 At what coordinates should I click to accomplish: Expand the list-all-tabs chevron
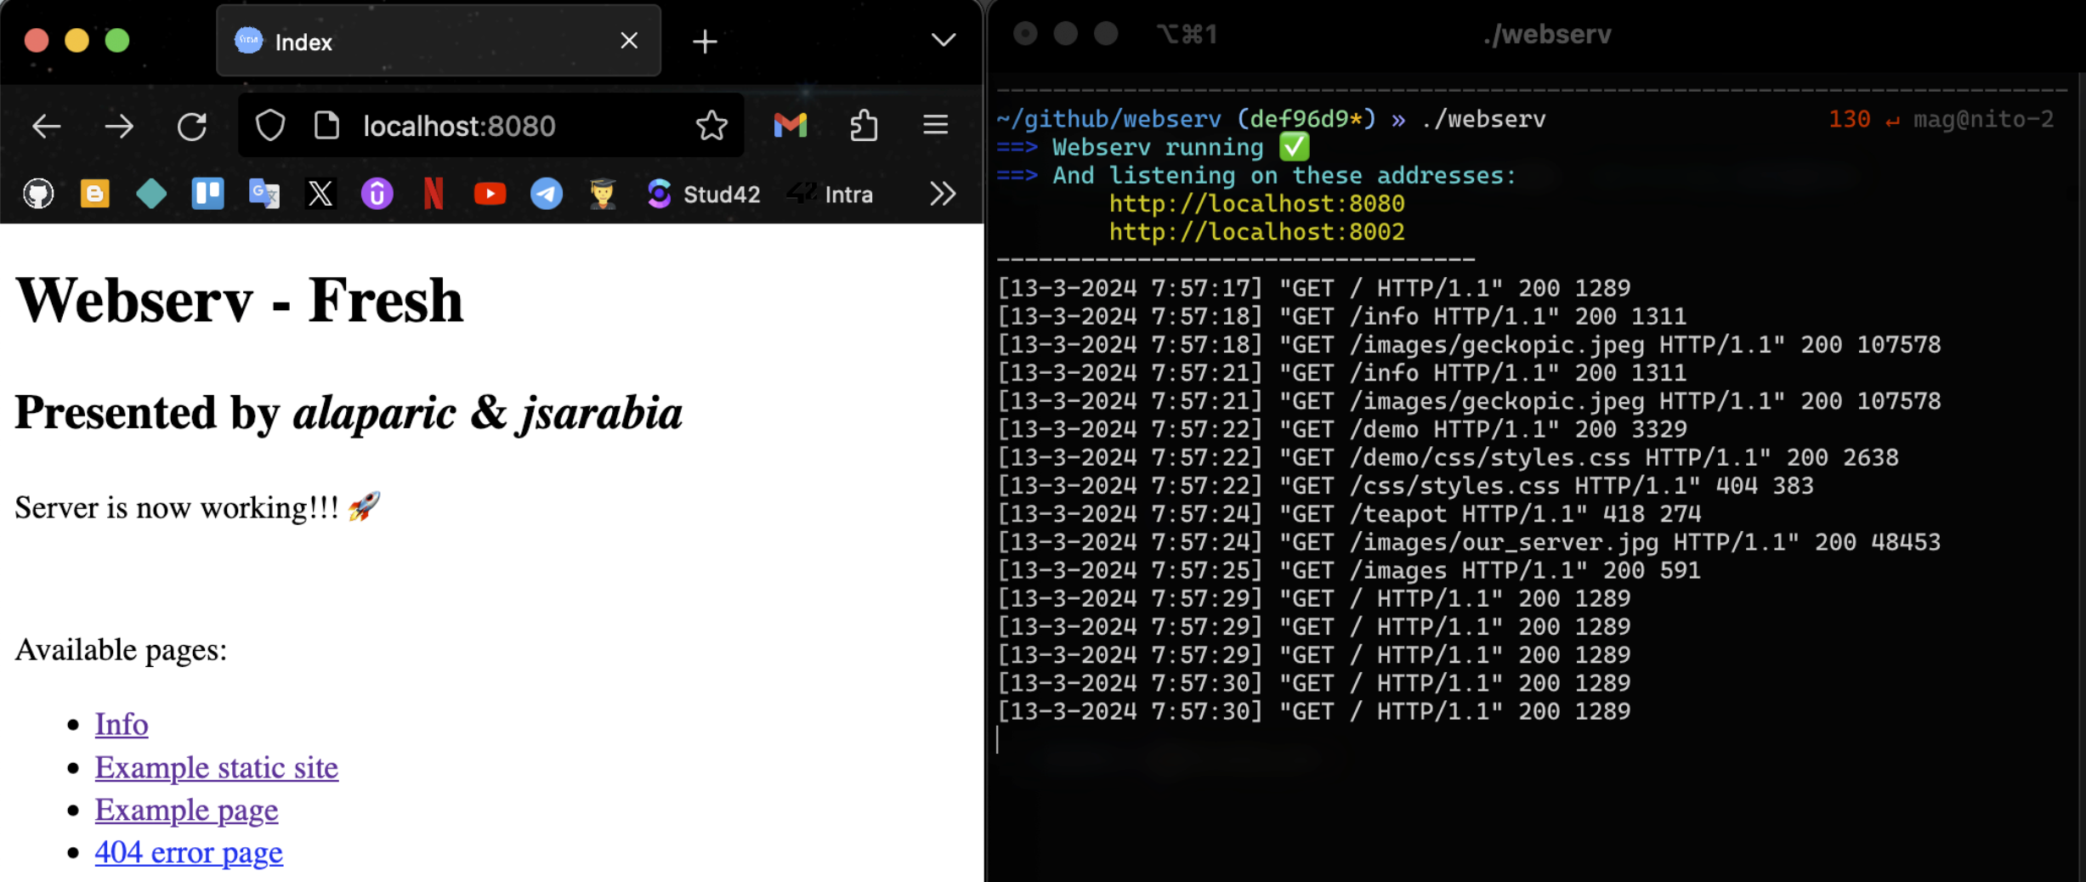coord(943,40)
